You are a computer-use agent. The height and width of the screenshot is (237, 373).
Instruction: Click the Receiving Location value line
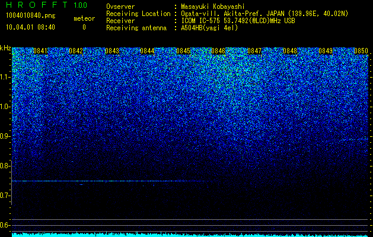coord(264,14)
